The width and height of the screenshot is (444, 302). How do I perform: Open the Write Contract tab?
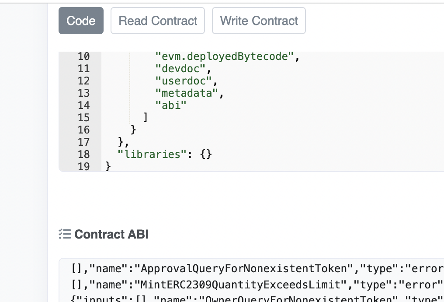click(x=259, y=21)
